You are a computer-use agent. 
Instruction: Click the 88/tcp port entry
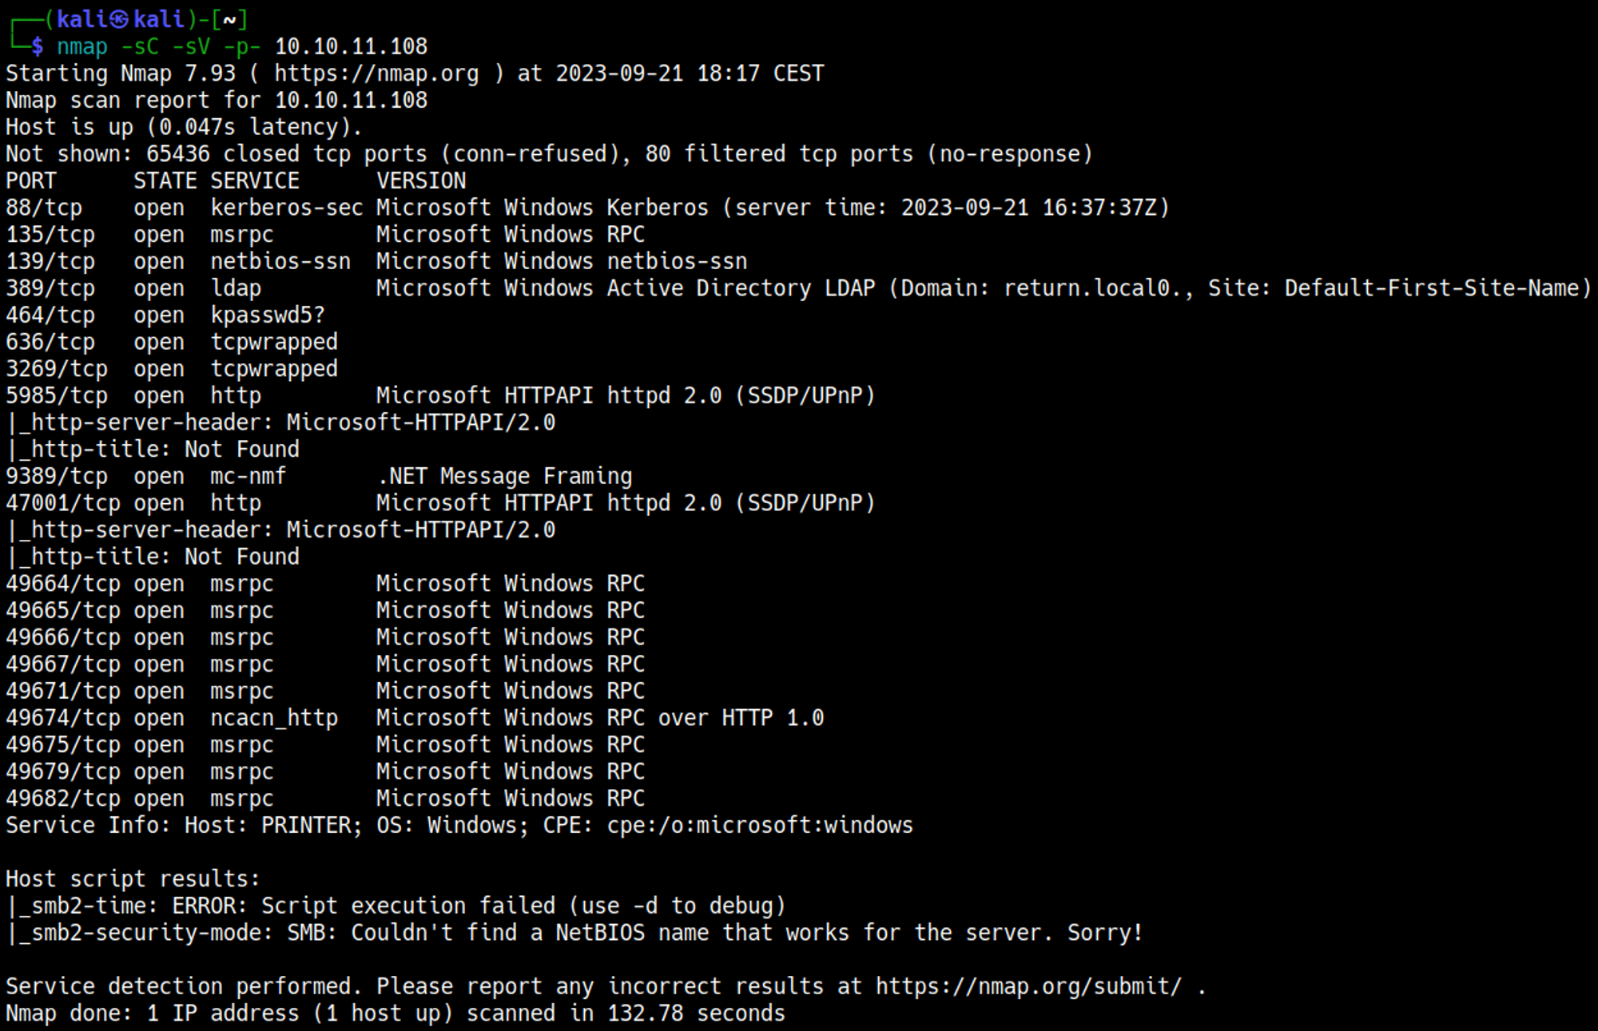[x=44, y=208]
